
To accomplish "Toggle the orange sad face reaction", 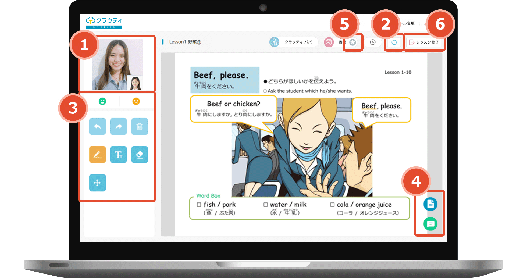I will coord(136,101).
